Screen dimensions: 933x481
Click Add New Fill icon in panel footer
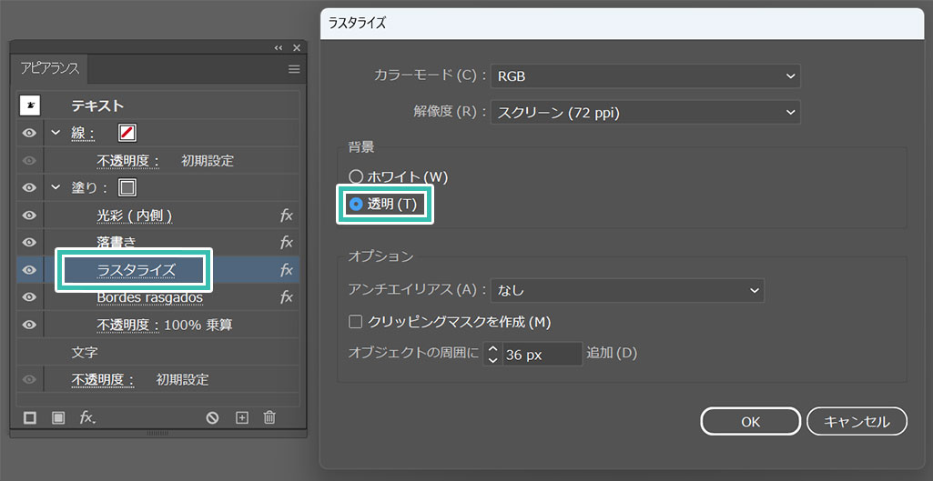click(58, 417)
